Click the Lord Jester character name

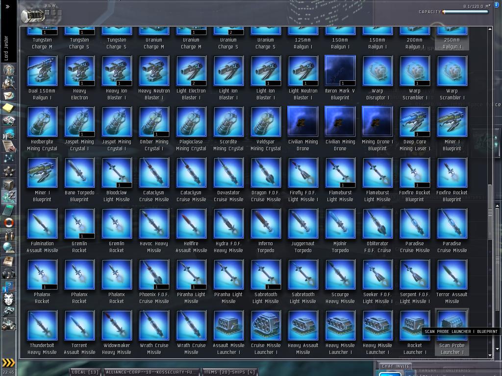pyautogui.click(x=6, y=48)
